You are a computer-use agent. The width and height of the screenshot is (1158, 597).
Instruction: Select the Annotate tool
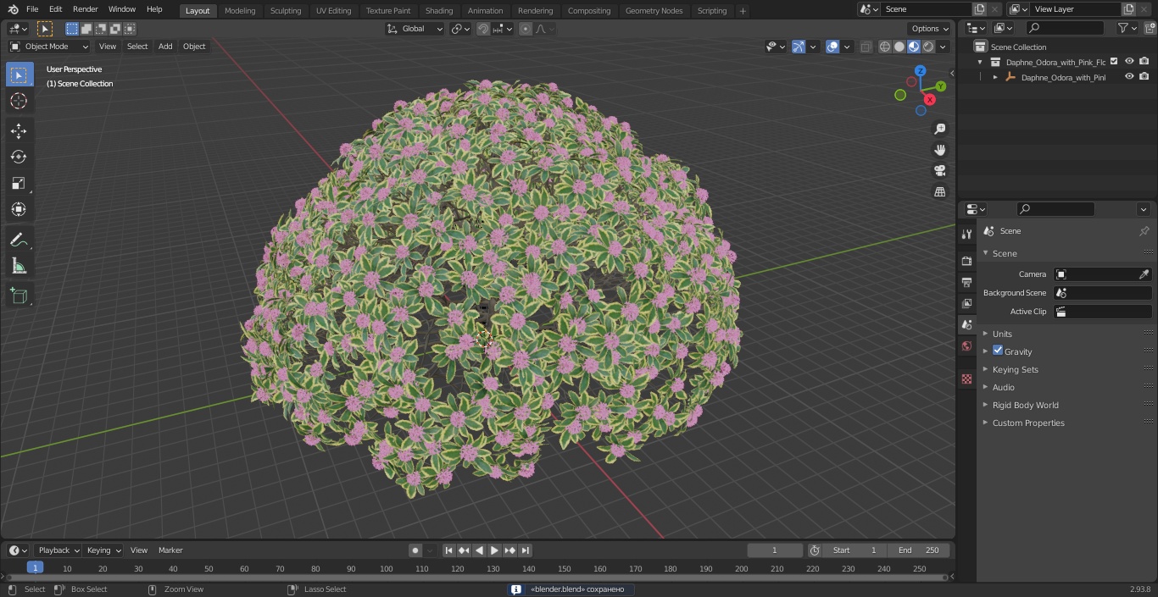pos(19,240)
